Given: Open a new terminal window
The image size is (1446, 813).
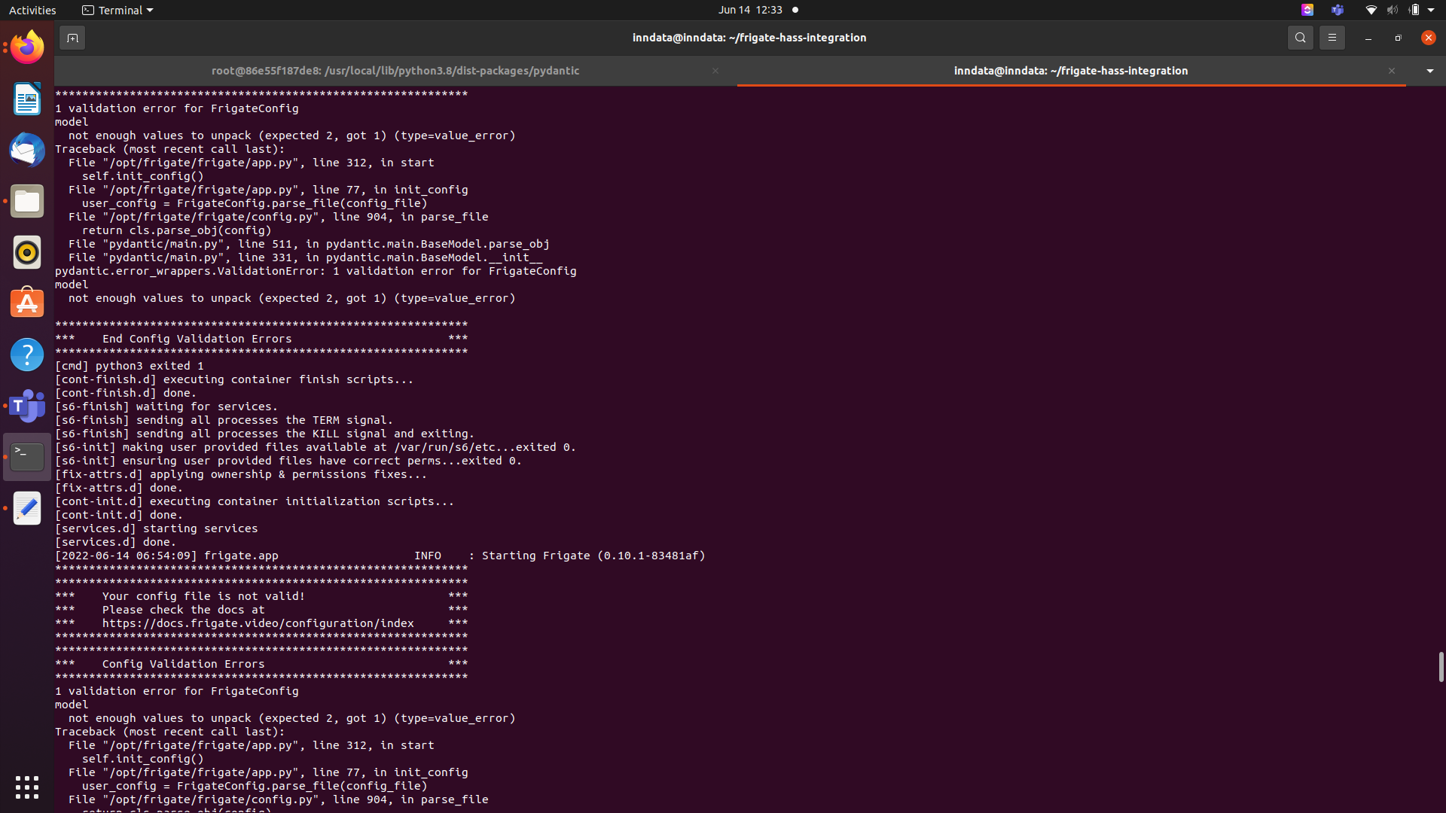Looking at the screenshot, I should click(72, 37).
